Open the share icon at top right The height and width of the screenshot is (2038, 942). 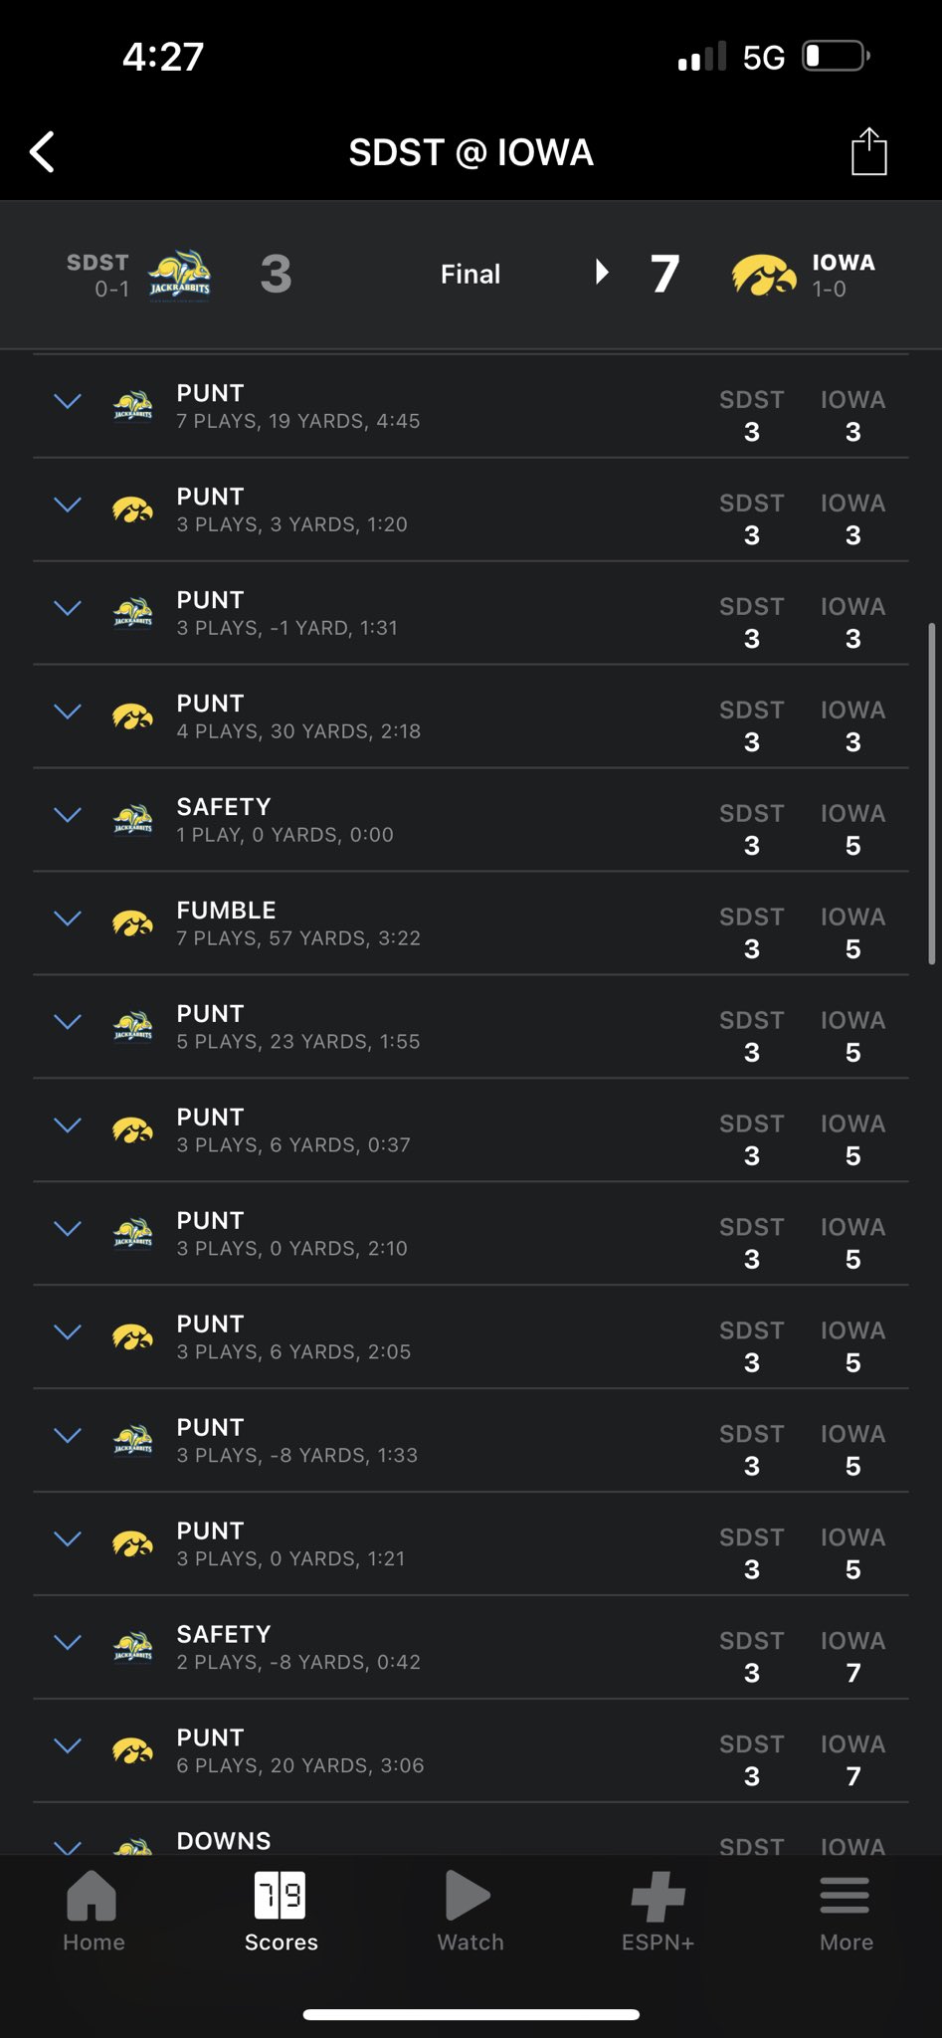coord(868,151)
